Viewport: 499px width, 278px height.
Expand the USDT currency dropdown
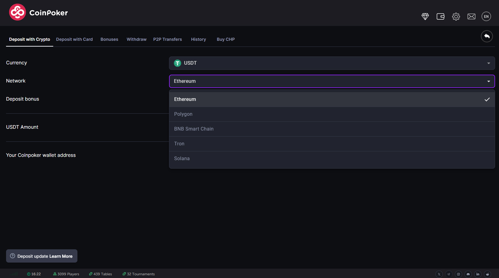[332, 63]
